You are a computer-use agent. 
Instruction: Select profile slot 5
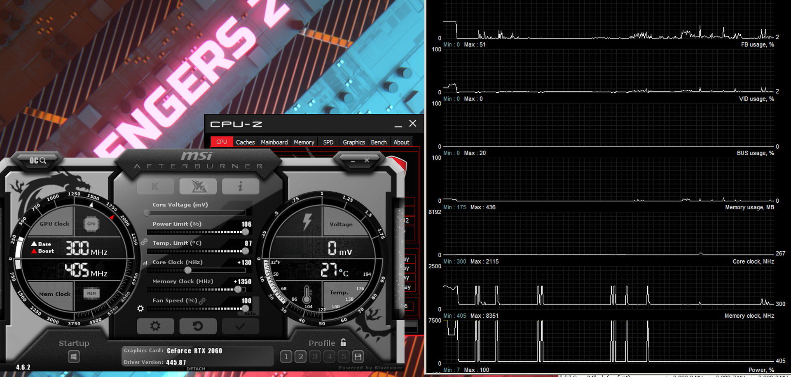[344, 356]
